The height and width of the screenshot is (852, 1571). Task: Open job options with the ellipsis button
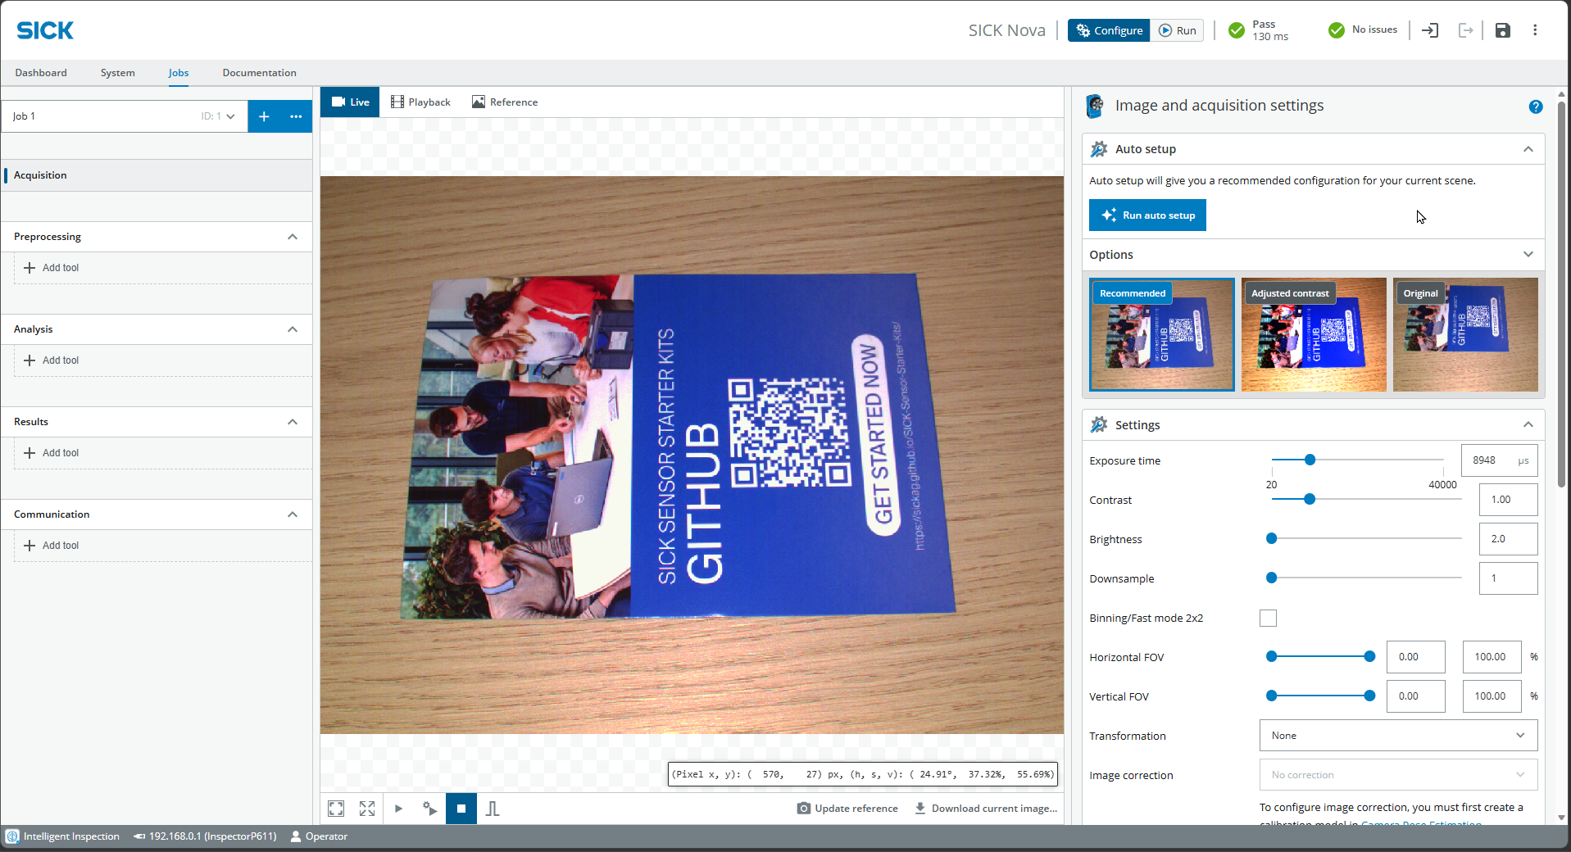coord(296,116)
